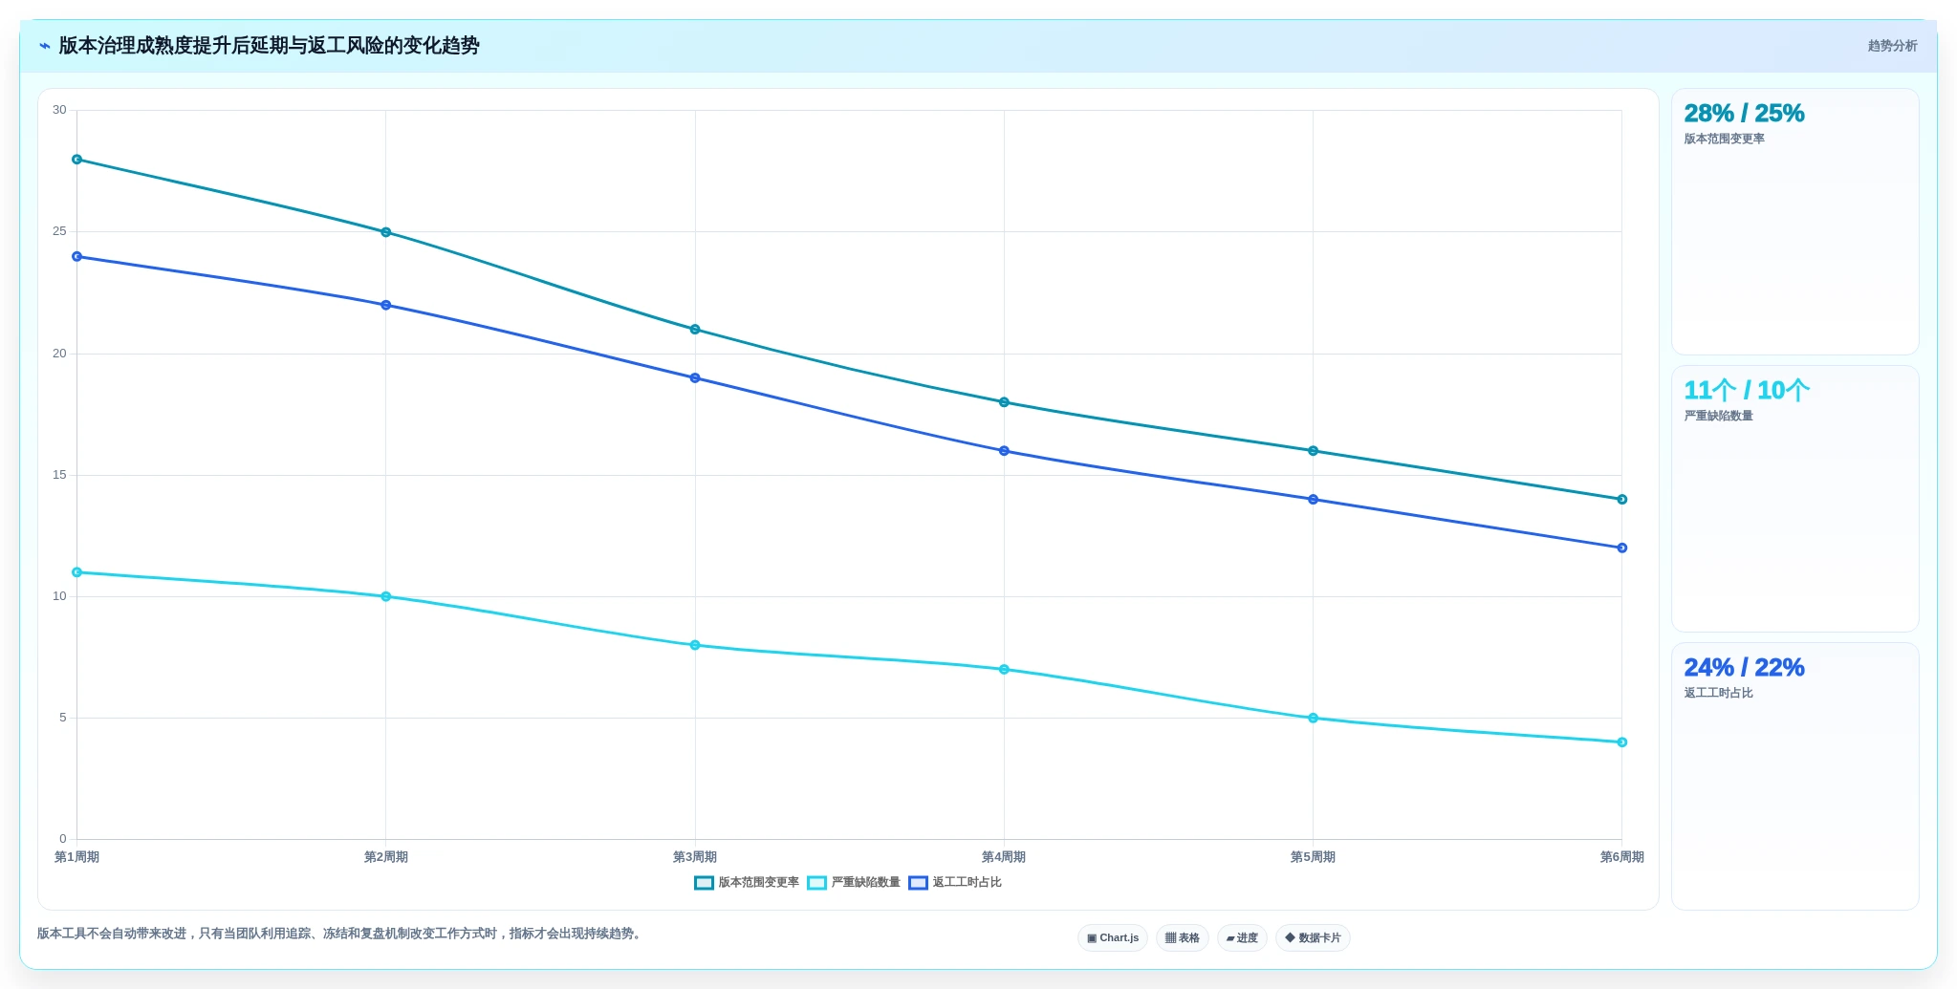Click 版本范围变更率 data point at 第3周期
1957x989 pixels.
click(x=695, y=330)
